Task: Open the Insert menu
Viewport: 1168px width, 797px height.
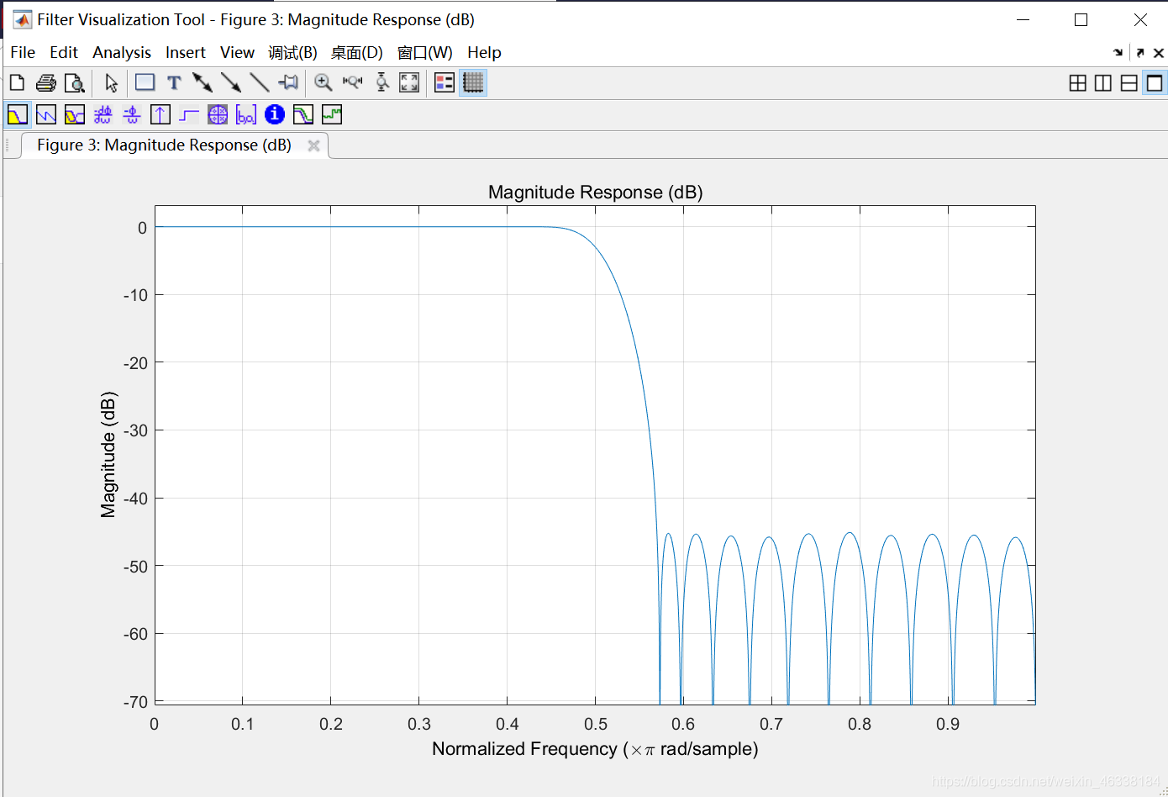Action: pos(186,52)
